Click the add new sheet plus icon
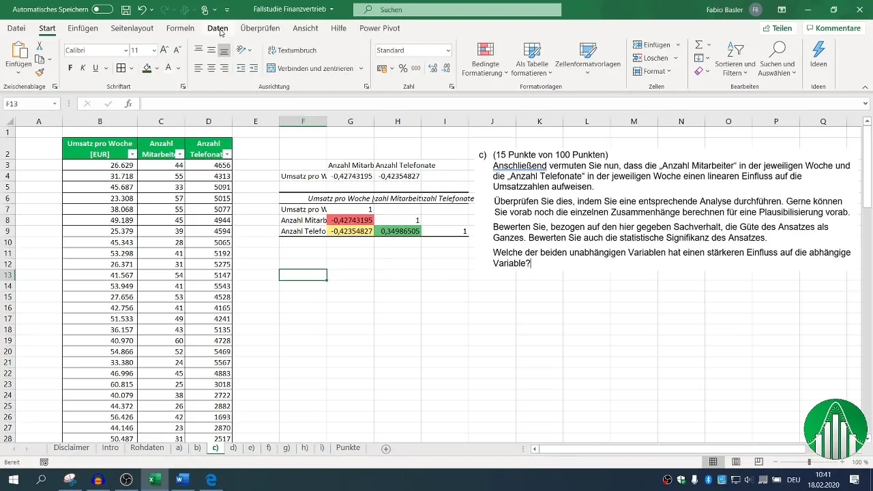Image resolution: width=873 pixels, height=491 pixels. coord(386,449)
